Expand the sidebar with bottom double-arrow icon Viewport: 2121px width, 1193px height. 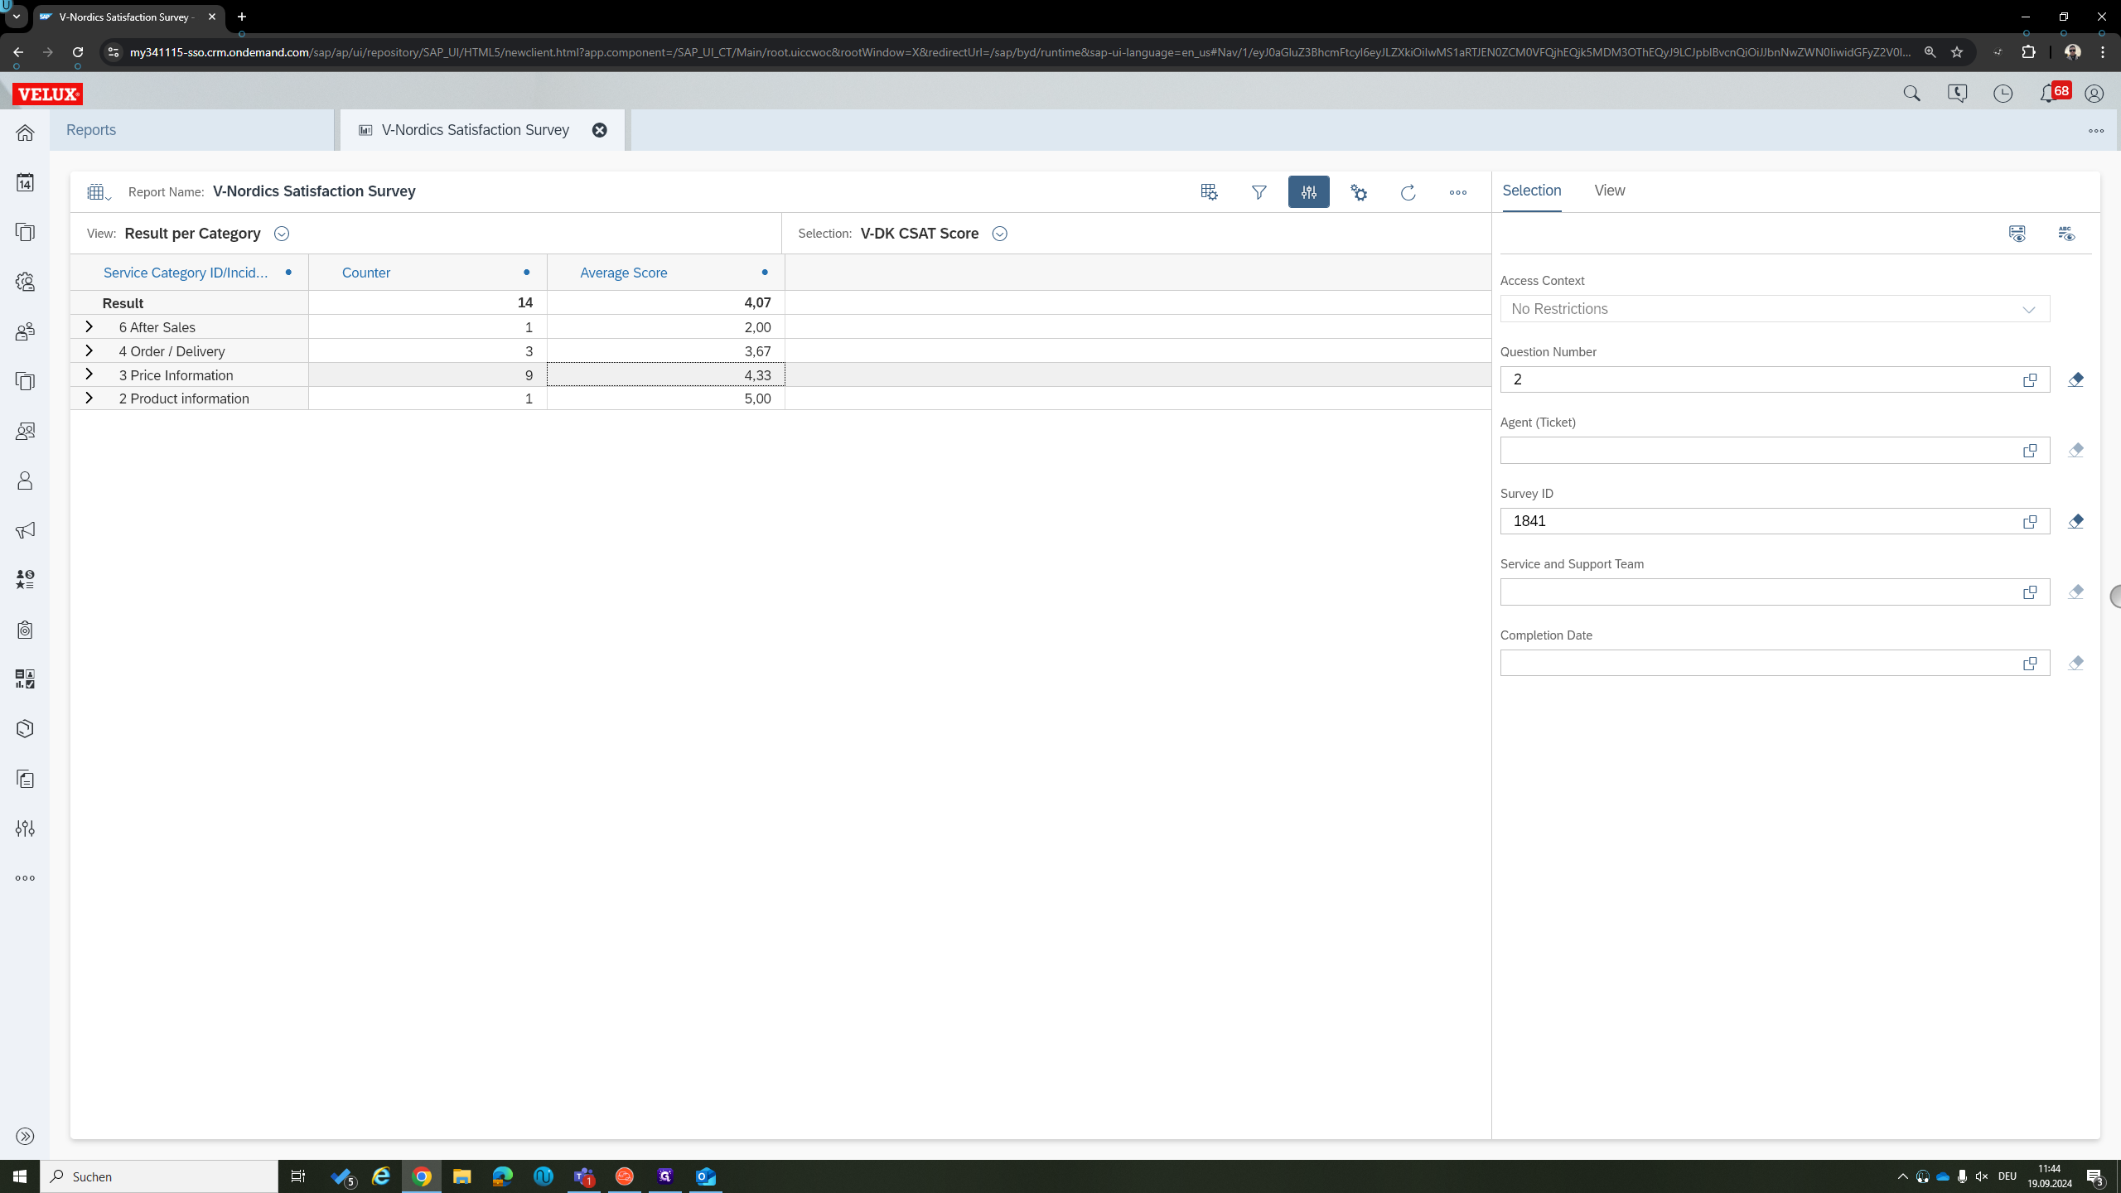[x=25, y=1136]
